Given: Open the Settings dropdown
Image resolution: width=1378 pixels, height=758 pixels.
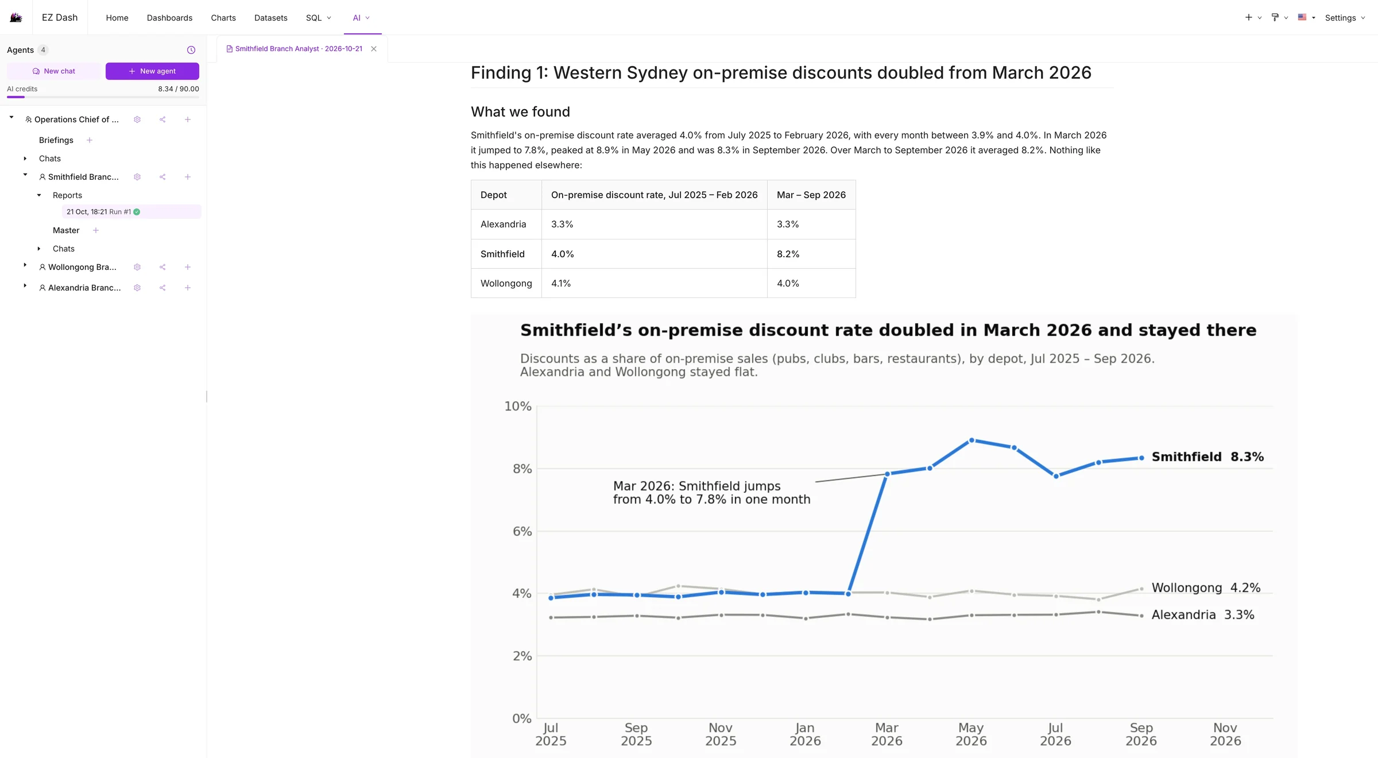Looking at the screenshot, I should click(1345, 18).
